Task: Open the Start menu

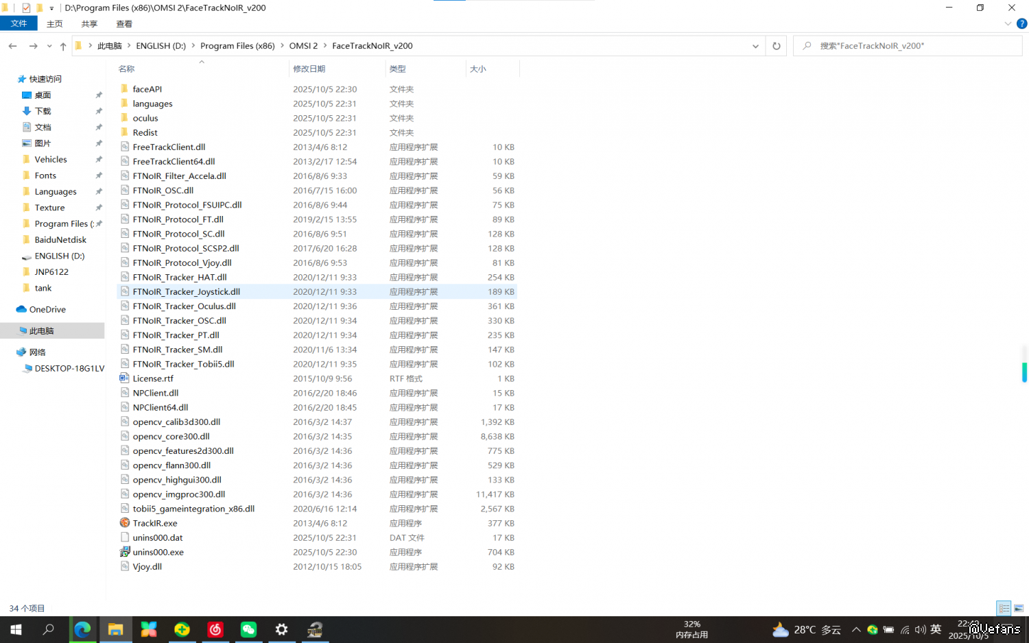Action: pos(16,629)
